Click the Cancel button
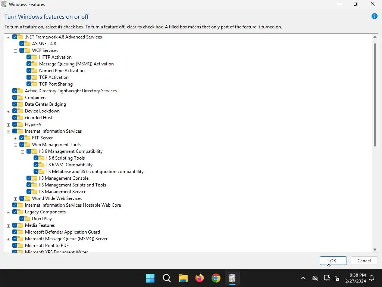The height and width of the screenshot is (287, 382). tap(364, 260)
